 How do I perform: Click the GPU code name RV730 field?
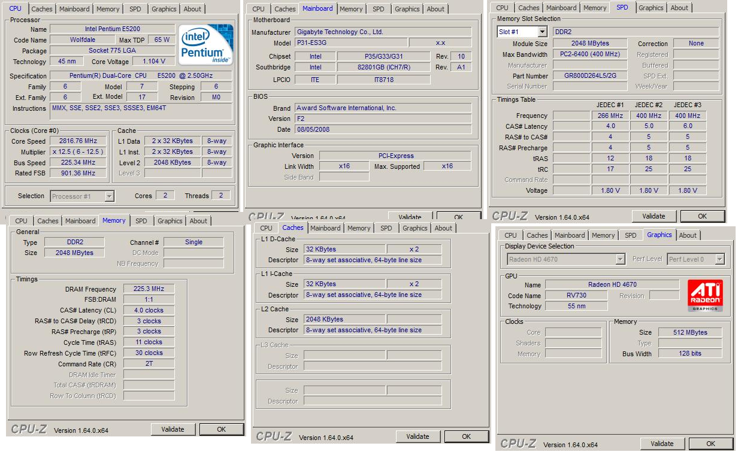tap(576, 295)
